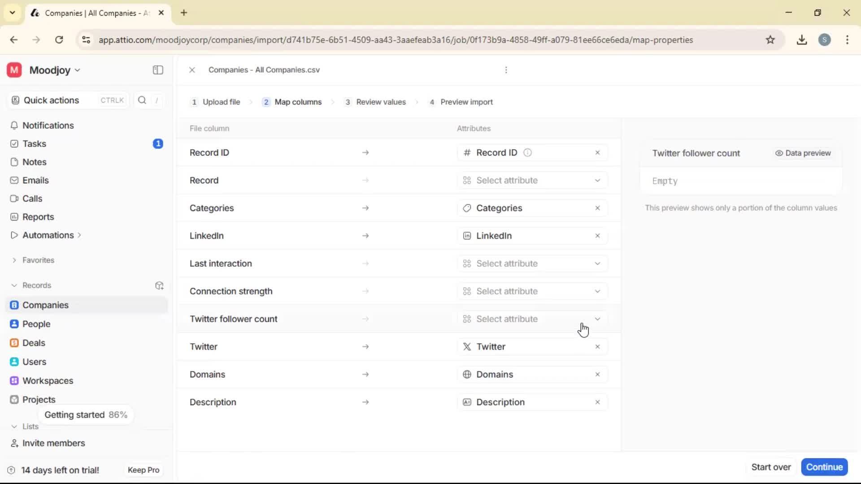This screenshot has height=484, width=861.
Task: Click the browser profile avatar
Action: tap(825, 40)
